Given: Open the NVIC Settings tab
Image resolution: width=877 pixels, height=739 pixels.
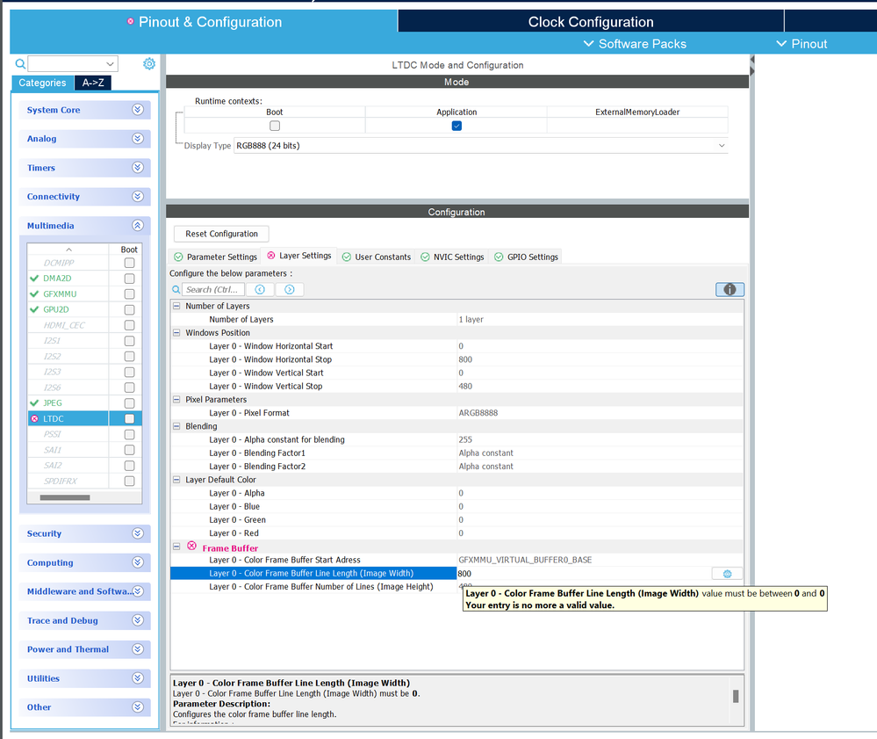Looking at the screenshot, I should click(452, 257).
